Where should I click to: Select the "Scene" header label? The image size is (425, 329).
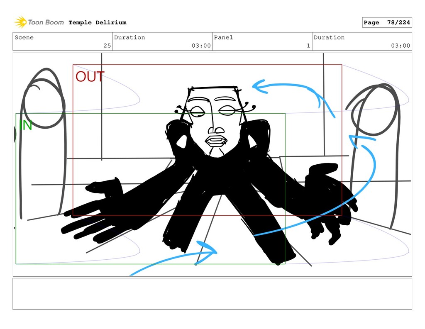24,37
